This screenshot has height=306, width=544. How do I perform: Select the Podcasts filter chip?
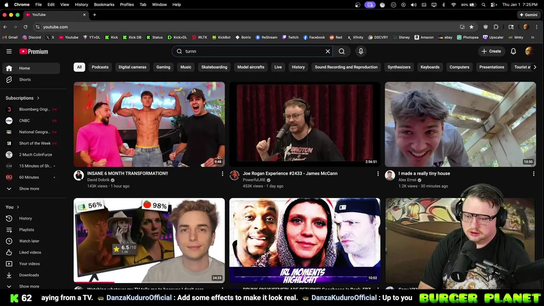100,67
